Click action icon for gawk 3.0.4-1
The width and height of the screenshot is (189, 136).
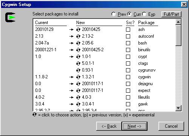(78, 104)
